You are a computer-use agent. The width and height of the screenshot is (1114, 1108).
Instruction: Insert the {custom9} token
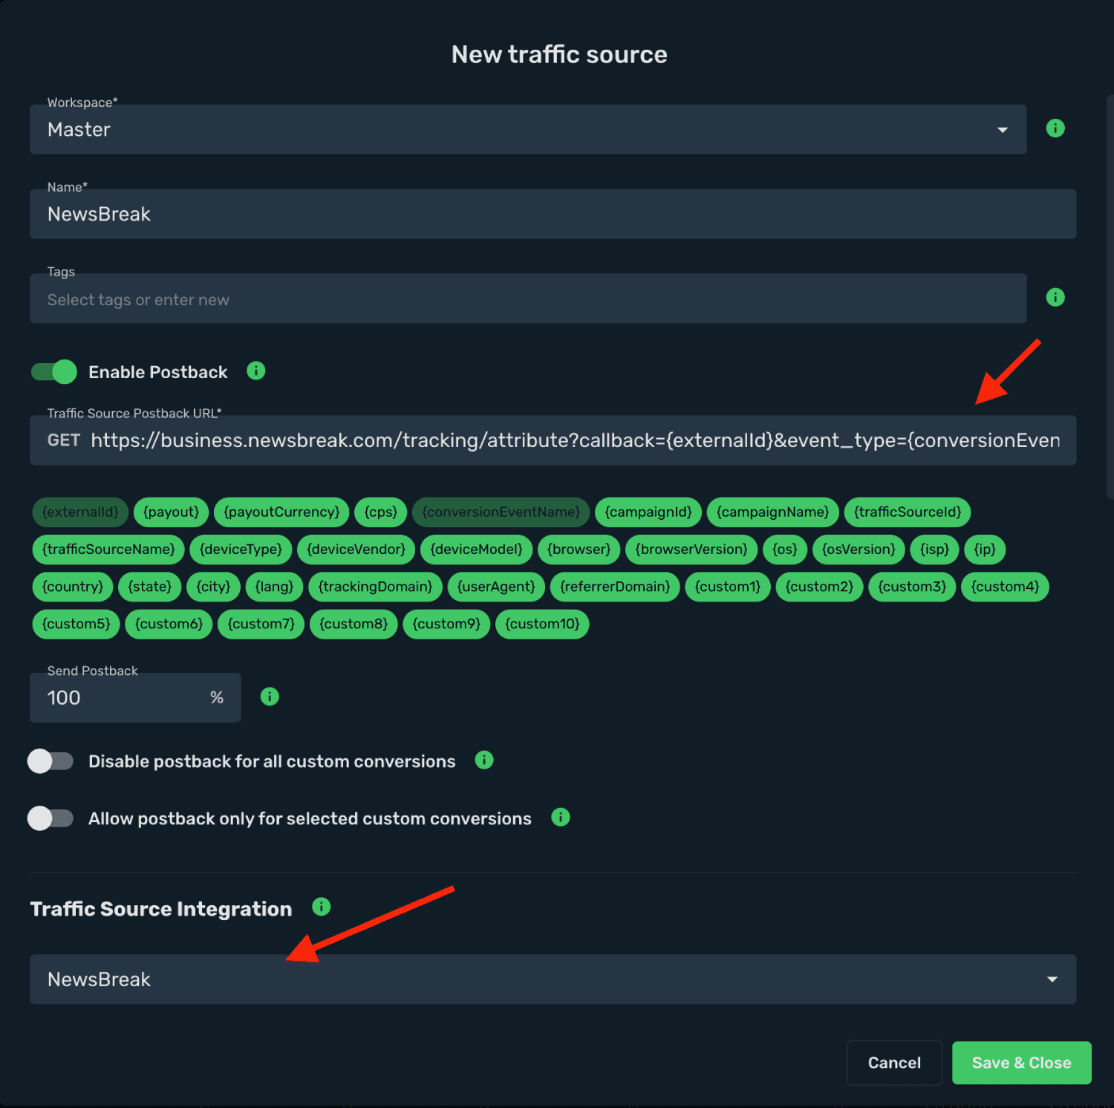[446, 624]
